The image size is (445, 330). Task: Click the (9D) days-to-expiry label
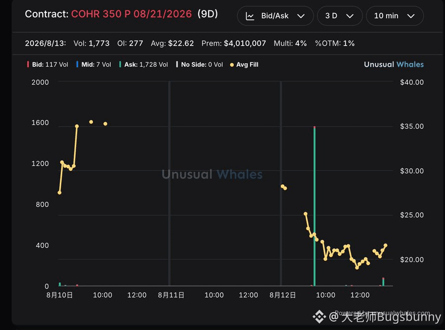point(208,14)
